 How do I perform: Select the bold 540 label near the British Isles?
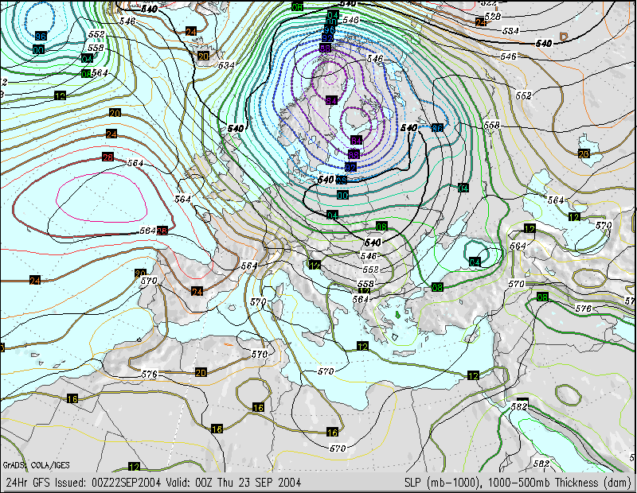pyautogui.click(x=236, y=128)
